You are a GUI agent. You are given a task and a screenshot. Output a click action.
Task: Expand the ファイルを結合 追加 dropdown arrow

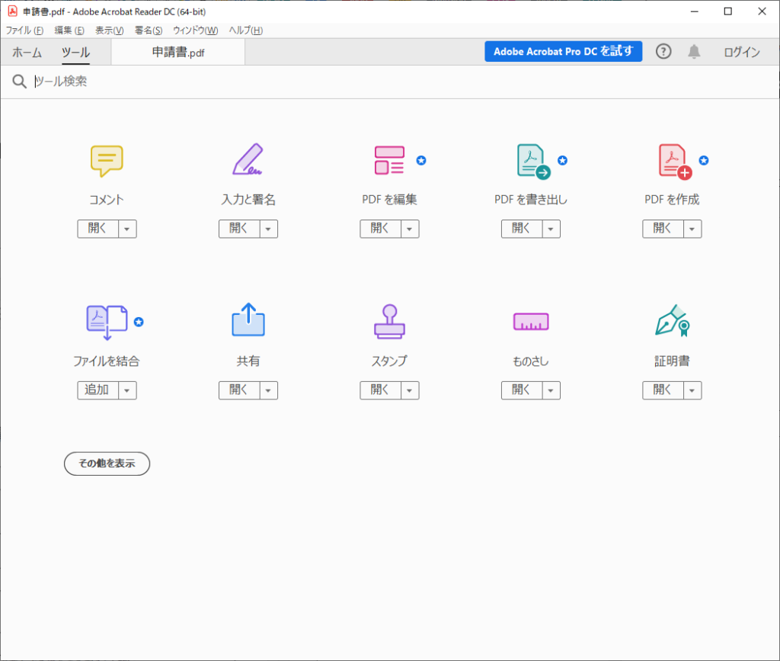point(129,390)
